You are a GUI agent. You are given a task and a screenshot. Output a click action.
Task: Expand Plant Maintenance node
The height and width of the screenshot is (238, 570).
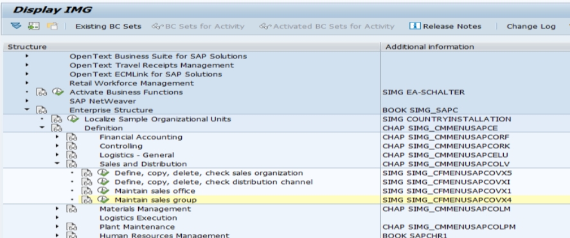pyautogui.click(x=57, y=226)
